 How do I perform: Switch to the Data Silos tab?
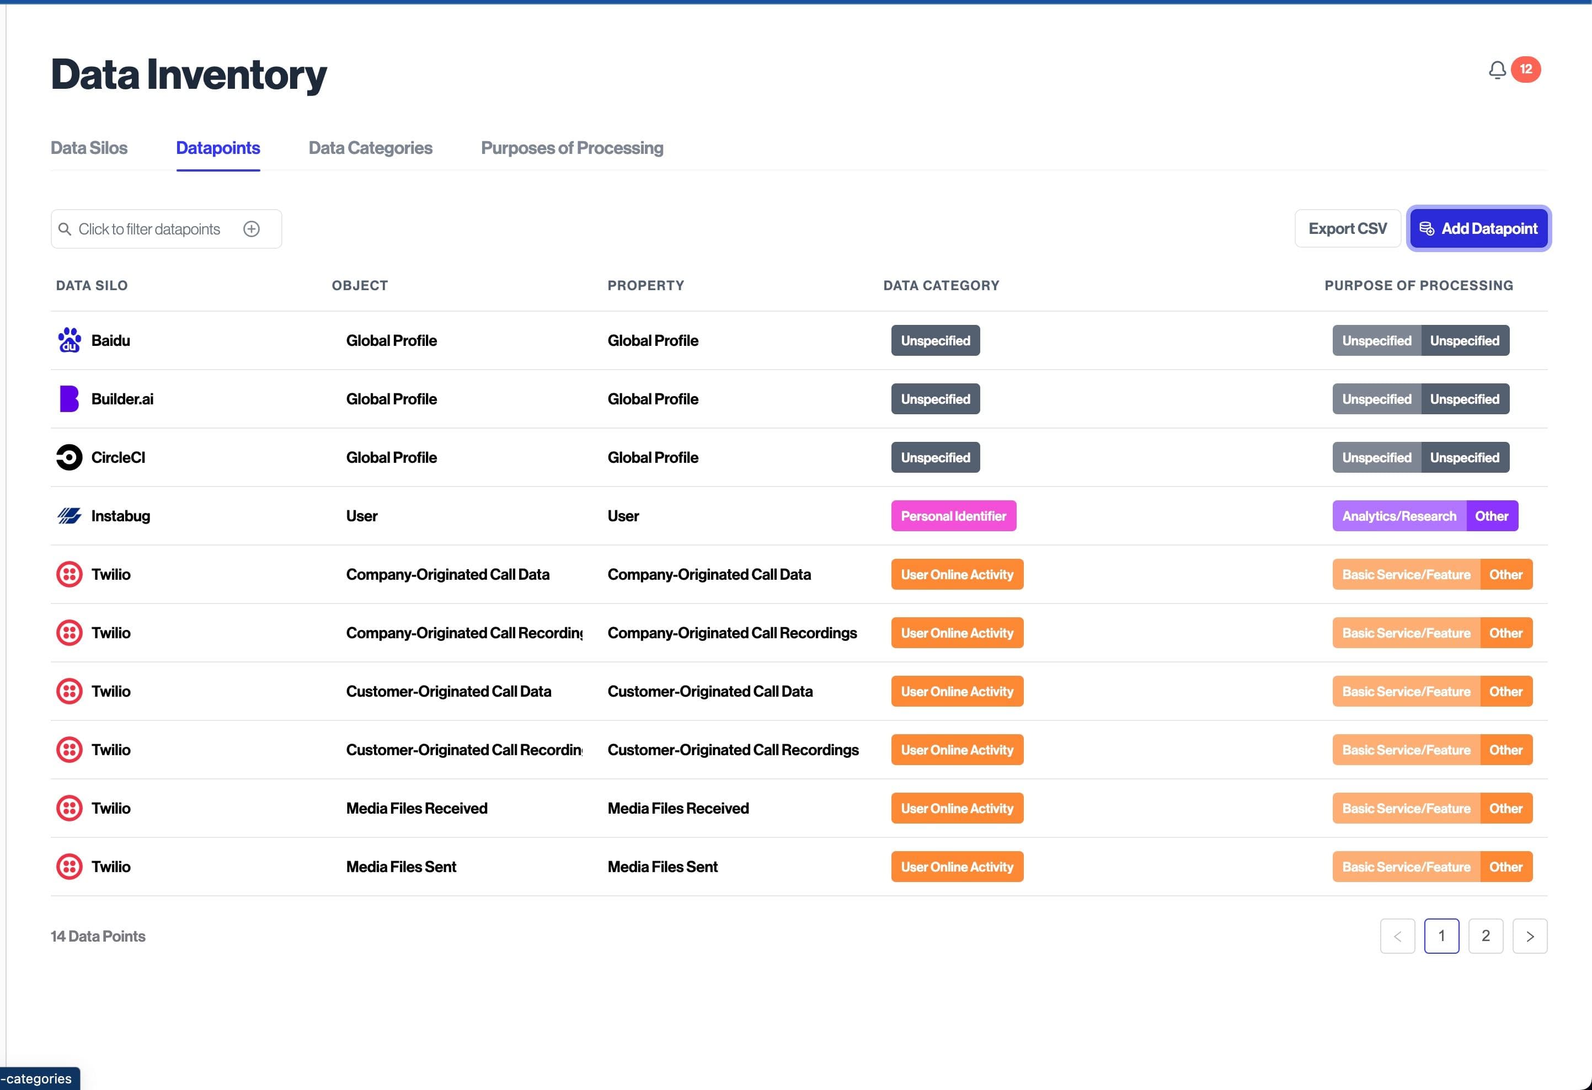[x=89, y=148]
